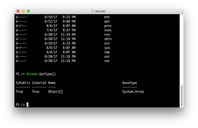Viewport: 198px width, 128px height.
Task: Click the 'var' directory name
Action: coord(107,61)
